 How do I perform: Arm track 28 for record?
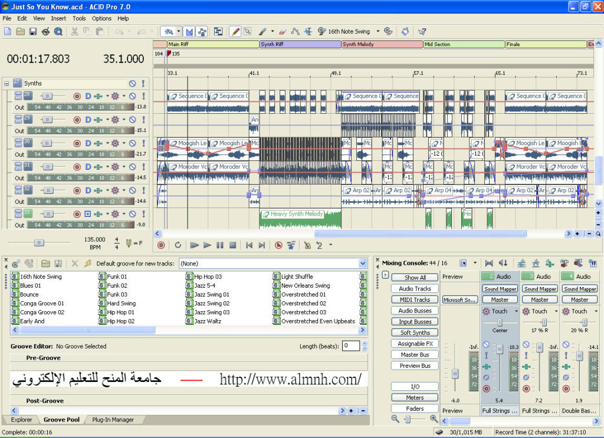[x=77, y=96]
